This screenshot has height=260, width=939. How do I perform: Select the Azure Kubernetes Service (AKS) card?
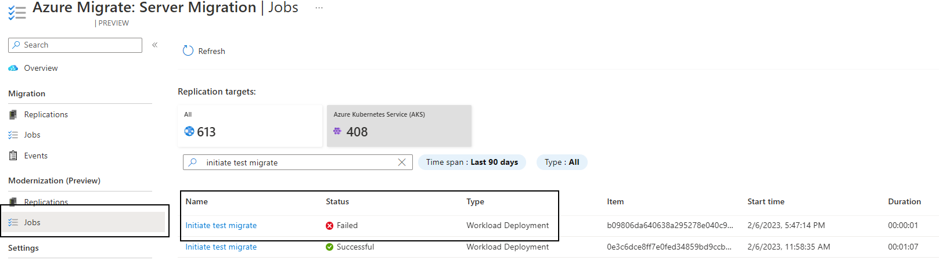coord(399,126)
